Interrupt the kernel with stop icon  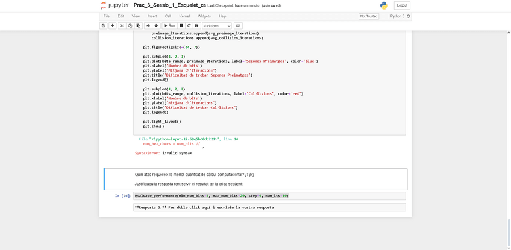[181, 26]
